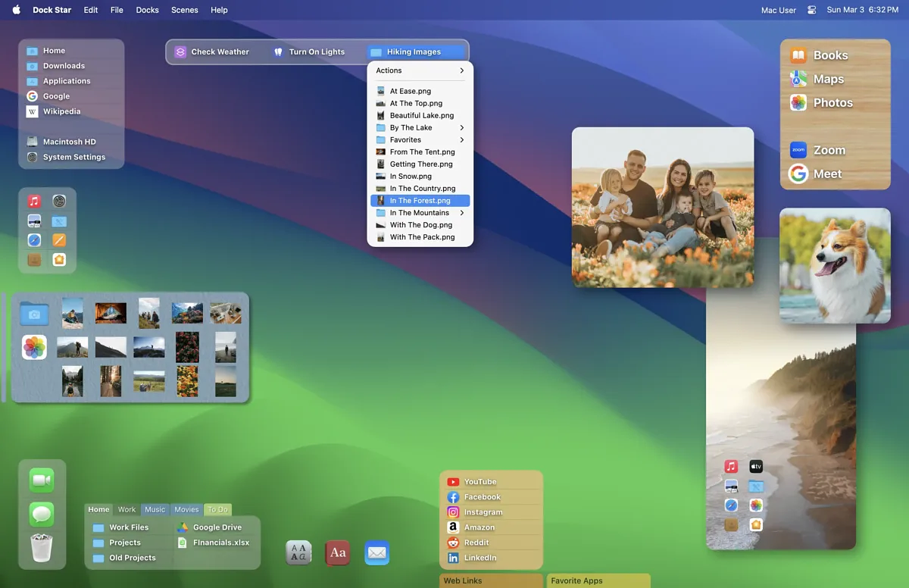Expand the Actions submenu
The height and width of the screenshot is (588, 909).
[x=420, y=70]
